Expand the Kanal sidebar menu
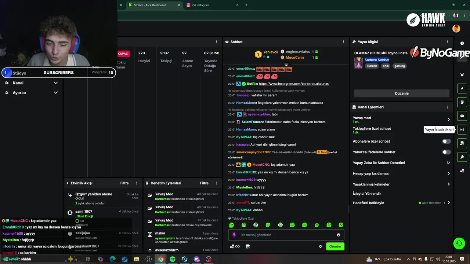Viewport: 470px width, 264px height. 56,83
